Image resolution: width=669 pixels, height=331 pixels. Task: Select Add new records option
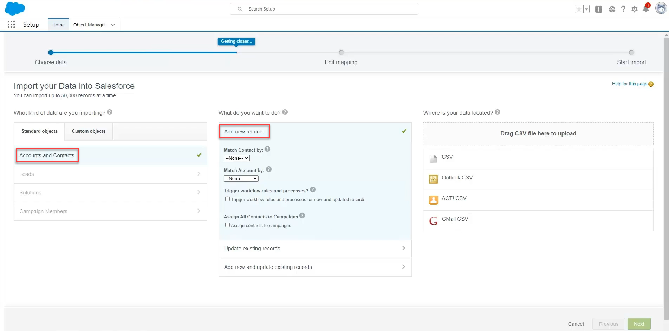[x=315, y=132]
